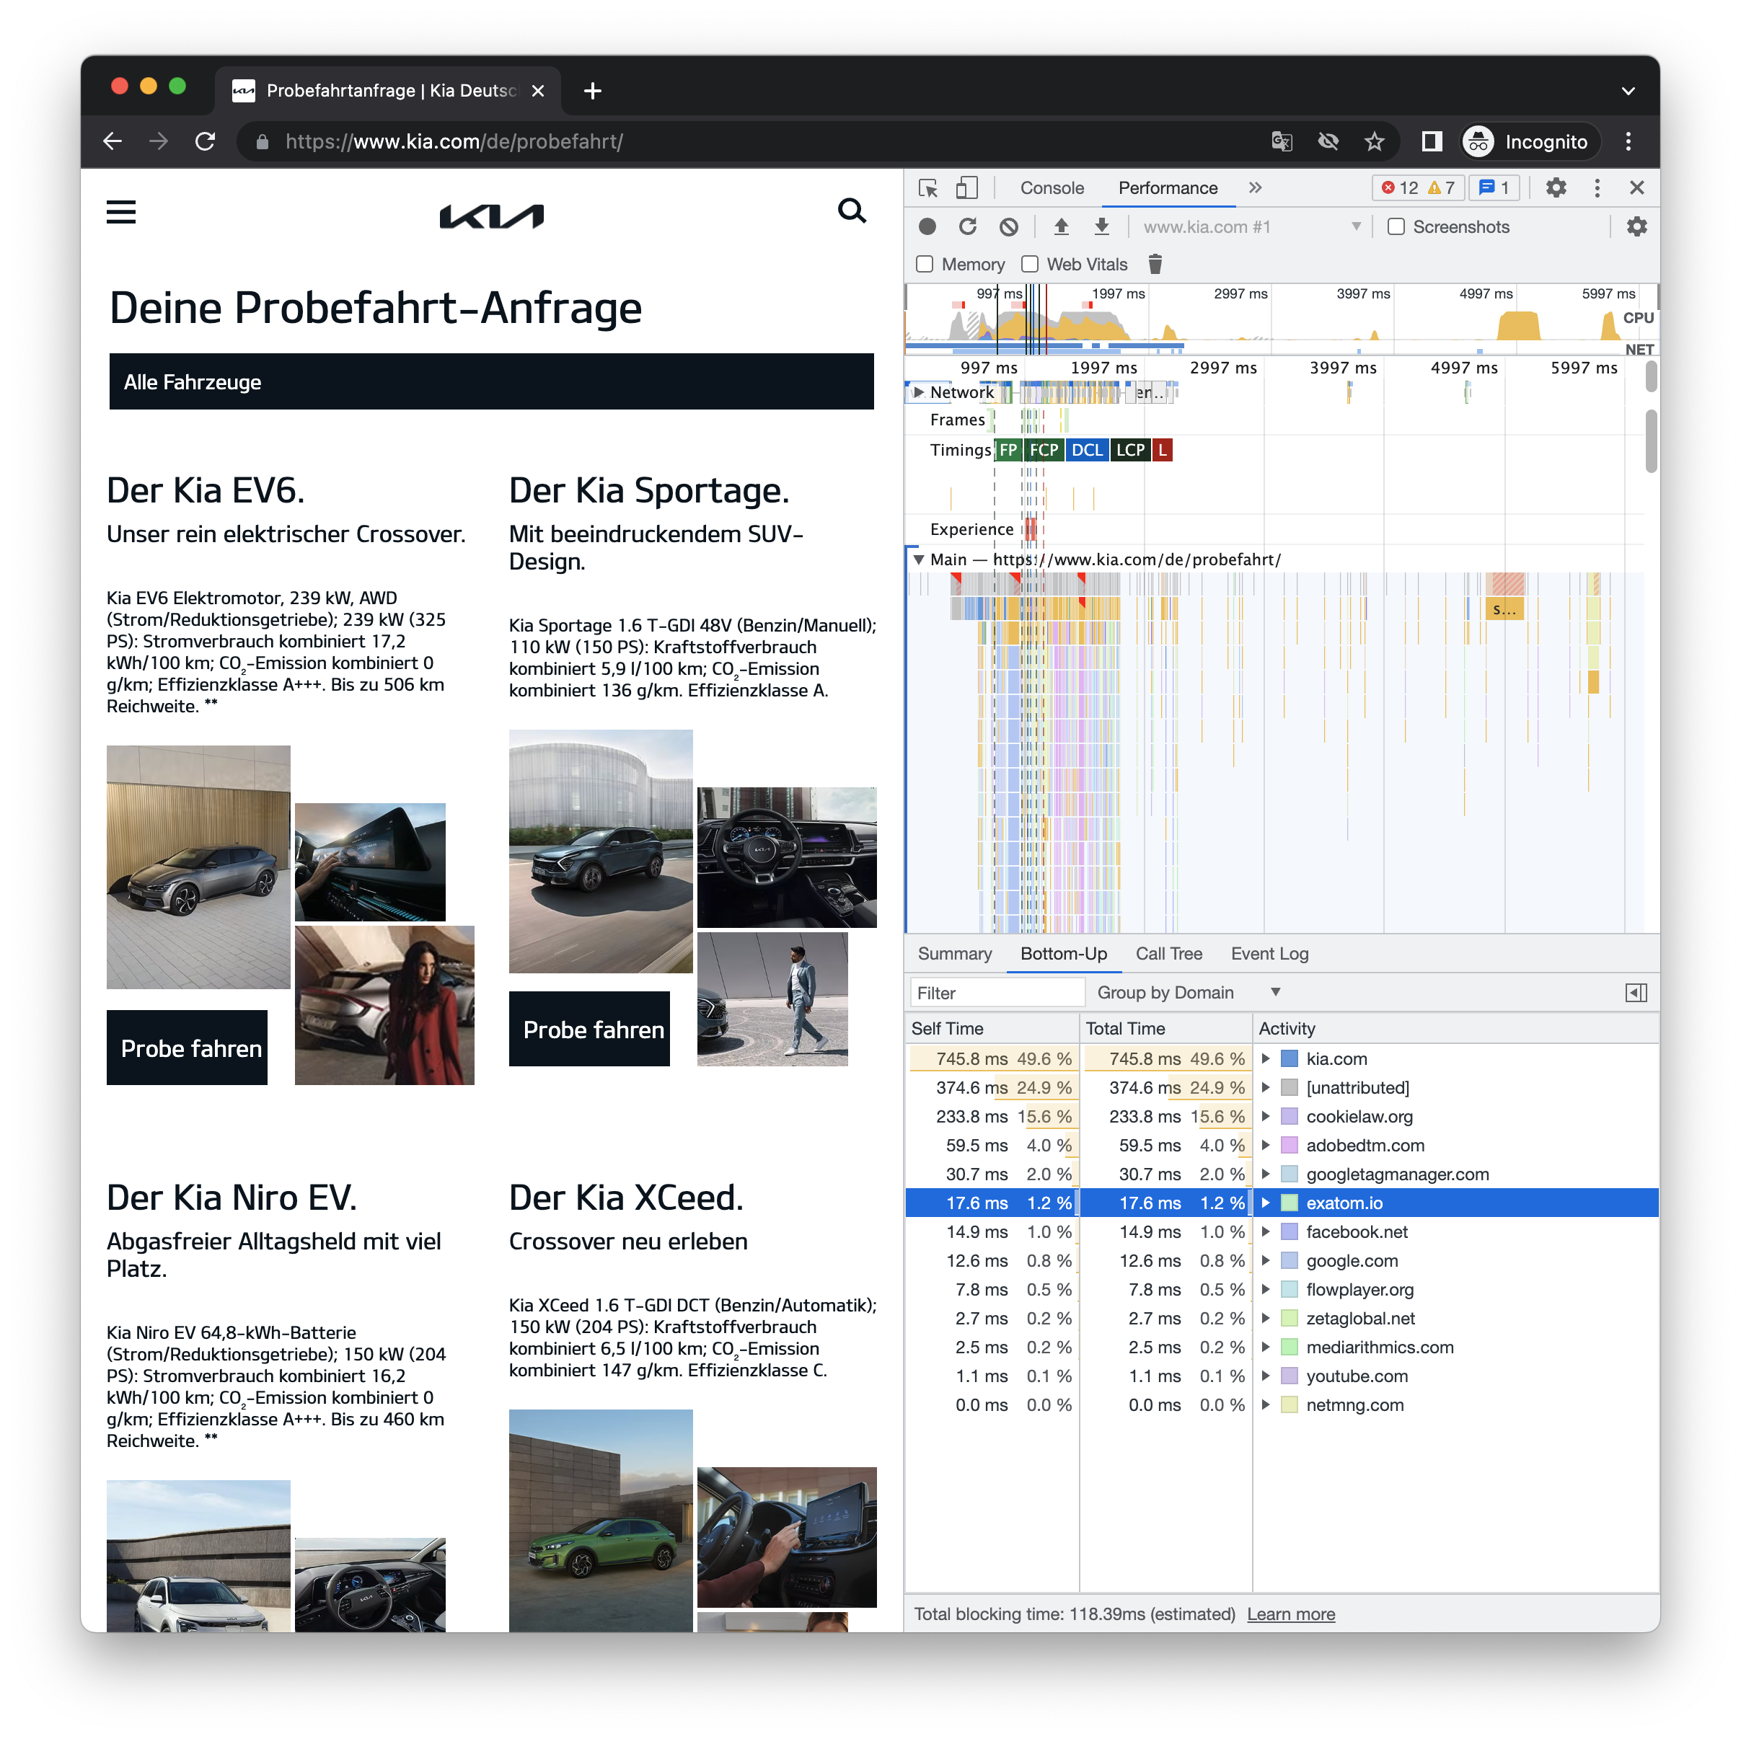Image resolution: width=1741 pixels, height=1739 pixels.
Task: Sort by Self Time column header
Action: (x=991, y=1028)
